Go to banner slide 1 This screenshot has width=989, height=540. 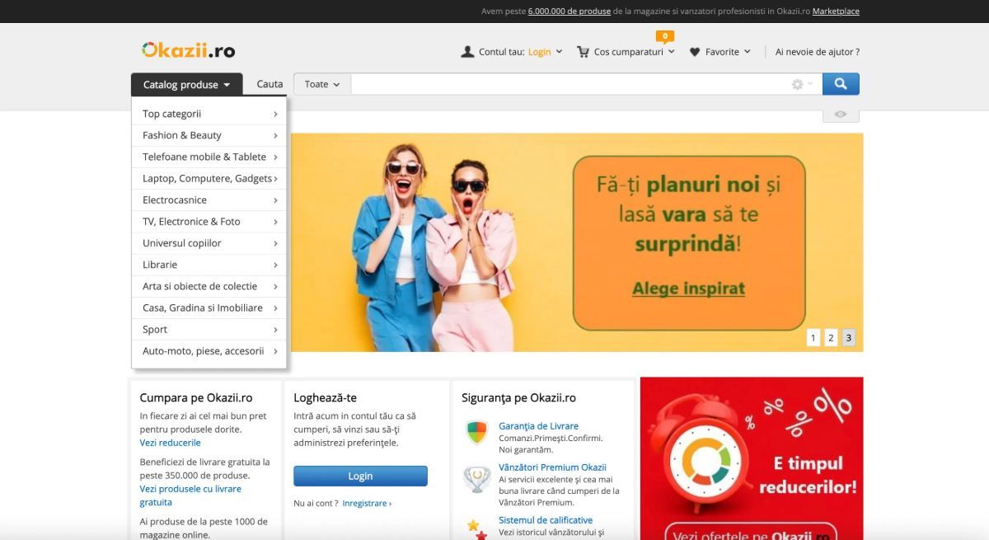coord(813,337)
